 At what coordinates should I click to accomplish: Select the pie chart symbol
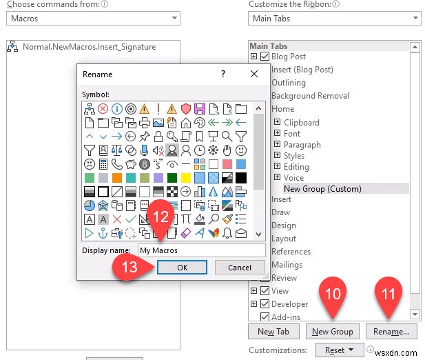(90, 206)
